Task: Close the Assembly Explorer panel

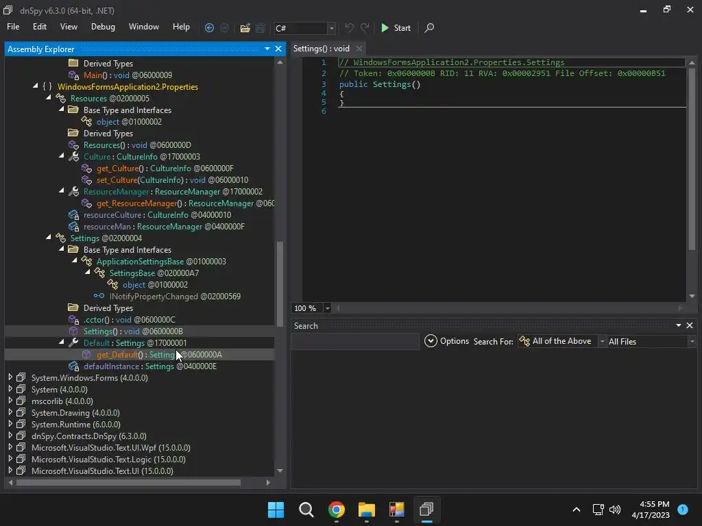Action: click(x=278, y=49)
